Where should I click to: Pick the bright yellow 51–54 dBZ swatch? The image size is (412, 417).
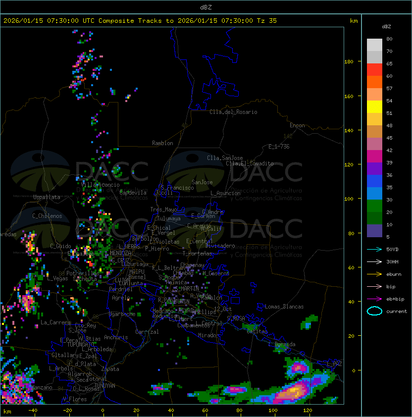tap(374, 107)
